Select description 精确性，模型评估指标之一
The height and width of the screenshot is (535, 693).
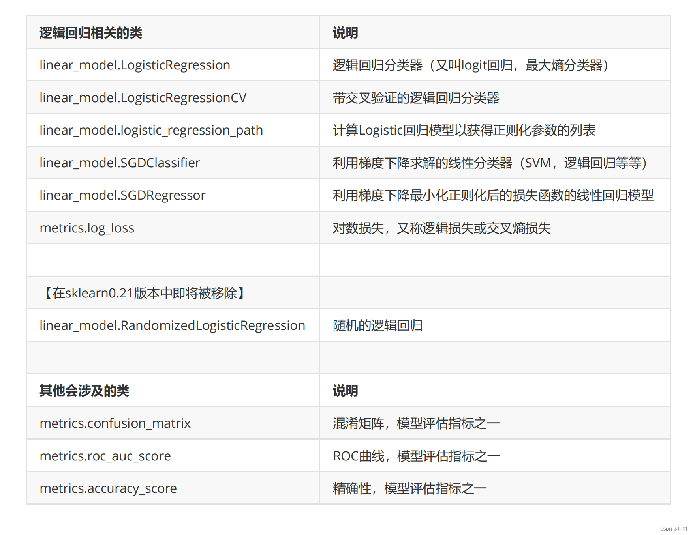[495, 488]
